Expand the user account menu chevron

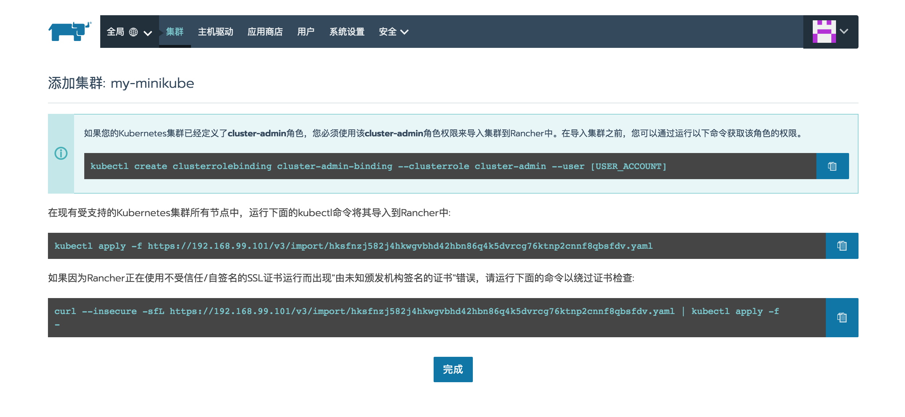(844, 32)
